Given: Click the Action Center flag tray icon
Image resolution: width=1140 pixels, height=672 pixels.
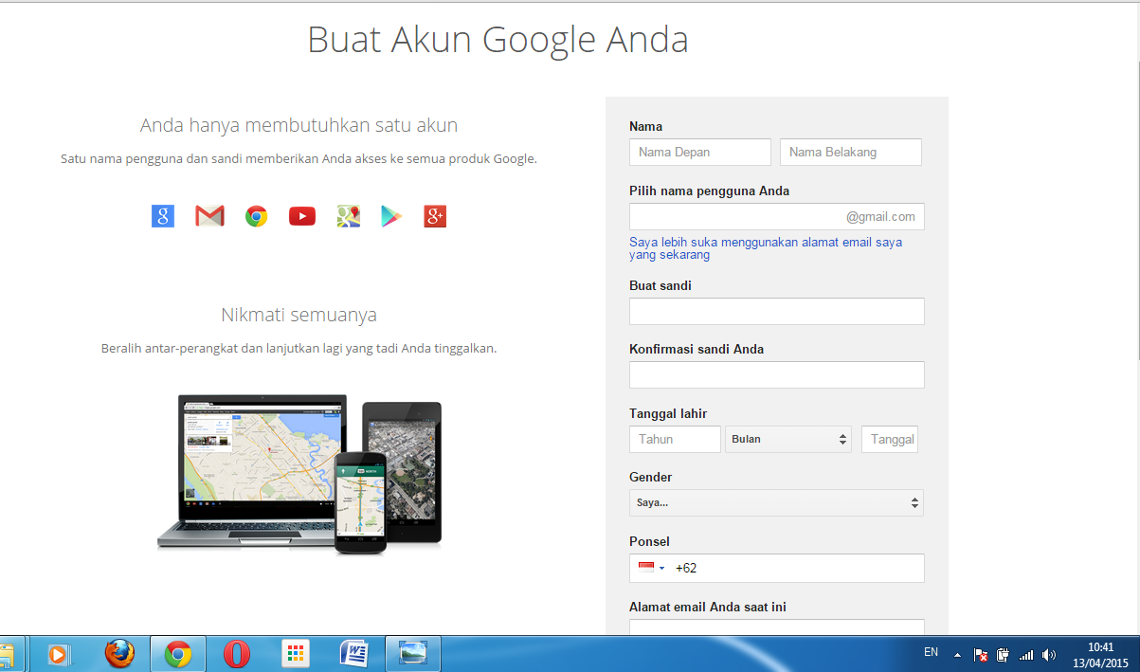Looking at the screenshot, I should 982,655.
